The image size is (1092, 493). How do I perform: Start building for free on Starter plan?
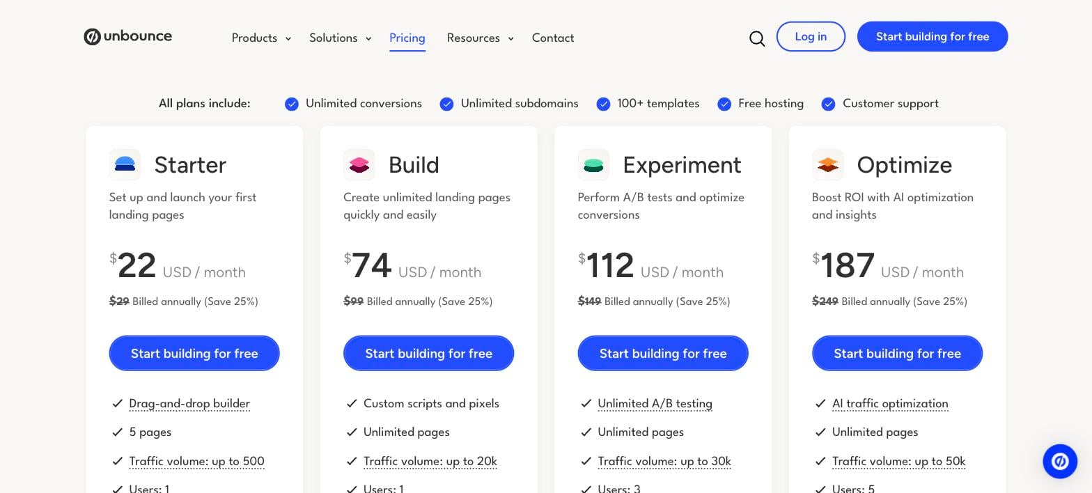tap(194, 353)
